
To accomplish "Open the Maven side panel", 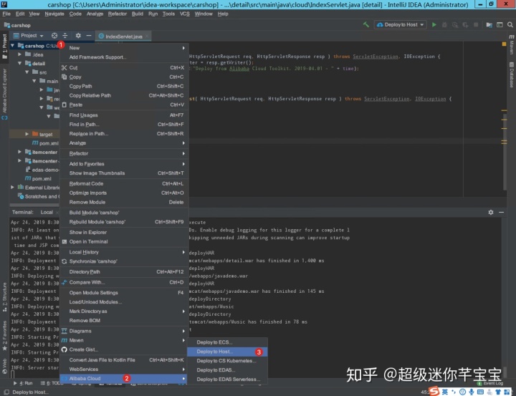I will [512, 44].
